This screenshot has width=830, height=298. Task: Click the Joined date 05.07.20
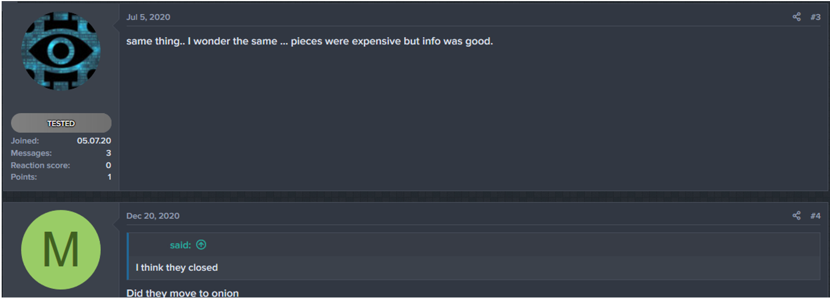pos(94,141)
